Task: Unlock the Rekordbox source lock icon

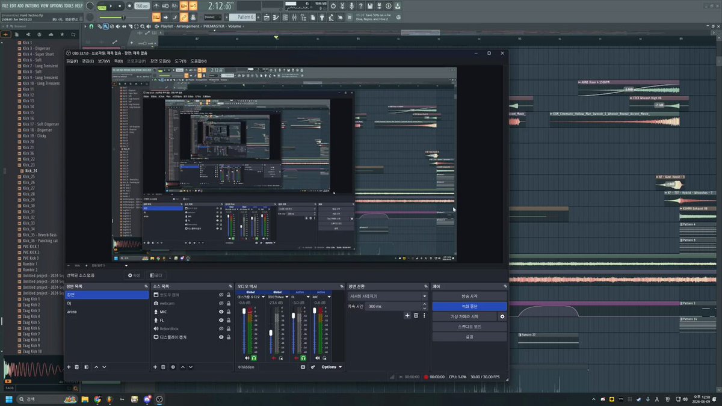Action: coord(229,328)
